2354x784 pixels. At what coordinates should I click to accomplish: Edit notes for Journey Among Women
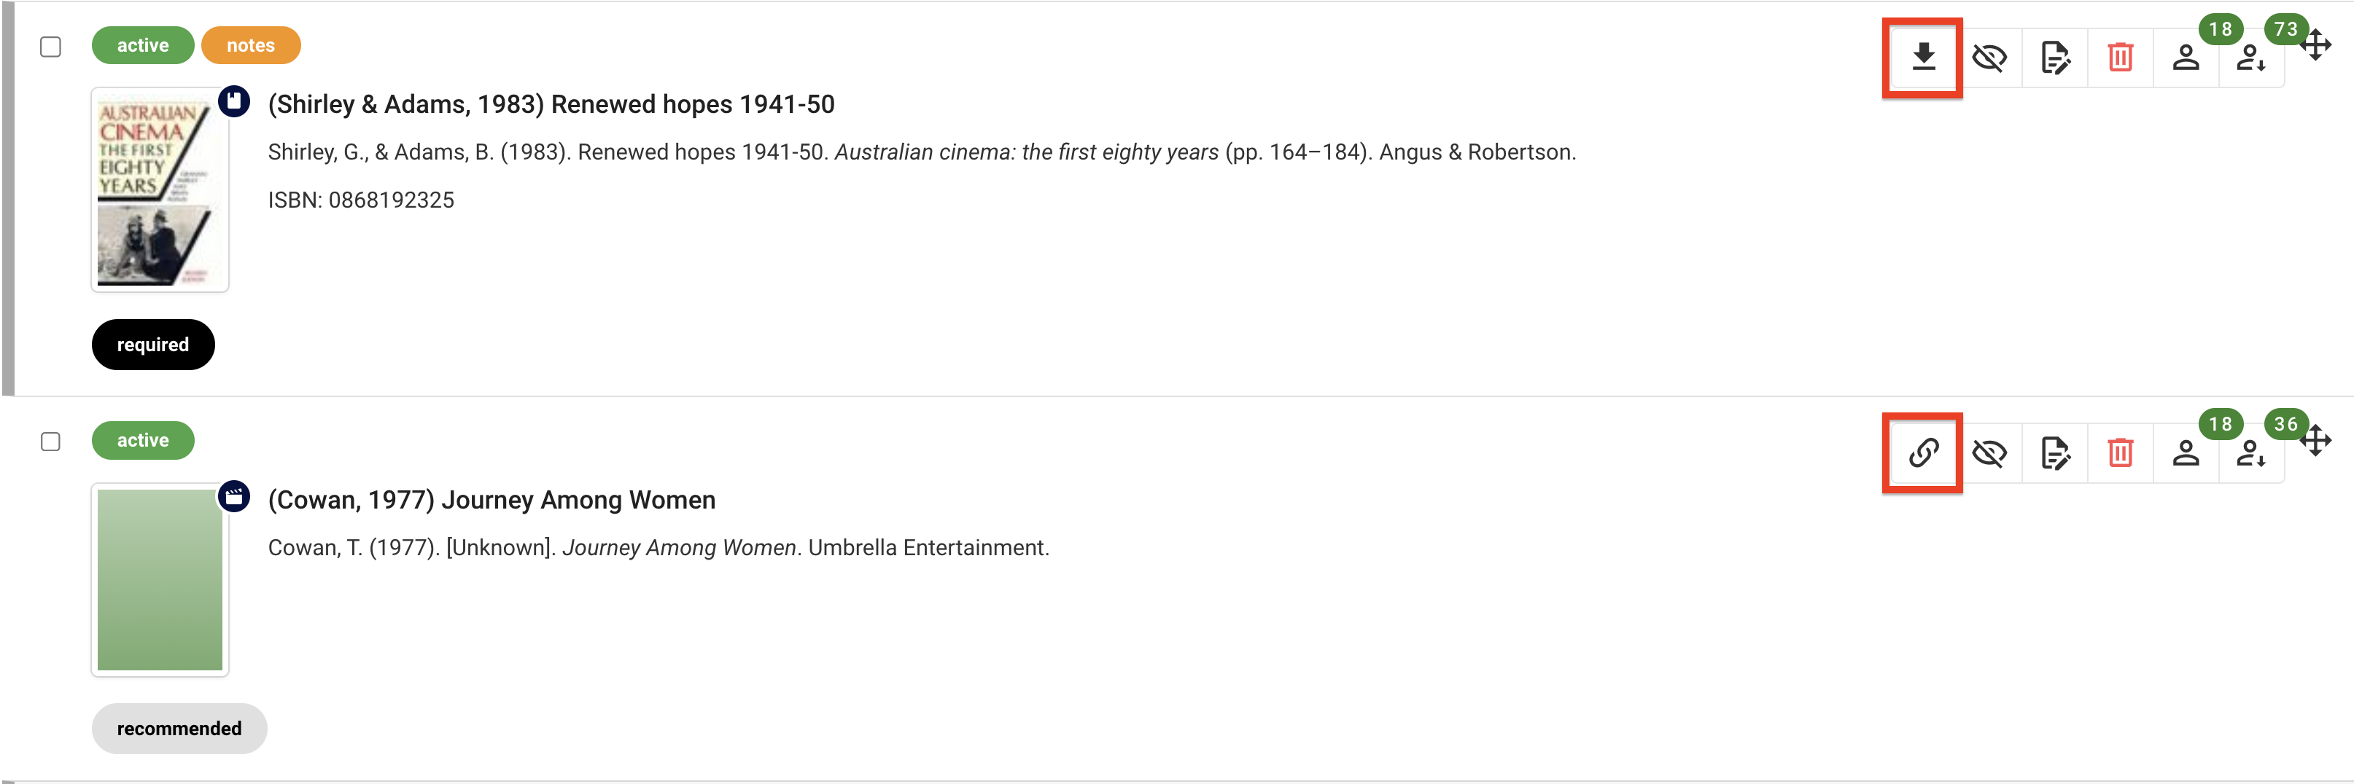[2054, 452]
